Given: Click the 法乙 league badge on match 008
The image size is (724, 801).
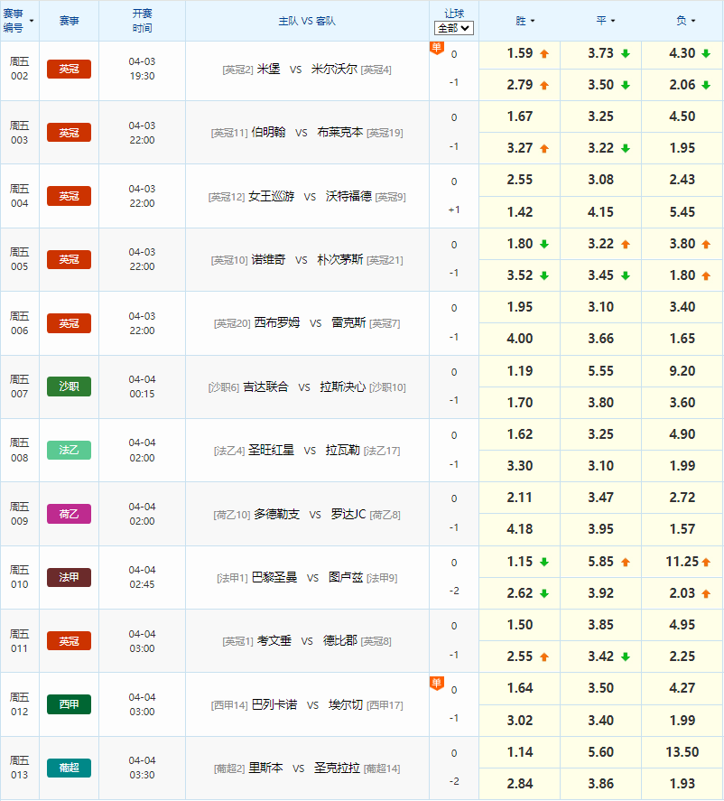Looking at the screenshot, I should tap(70, 450).
